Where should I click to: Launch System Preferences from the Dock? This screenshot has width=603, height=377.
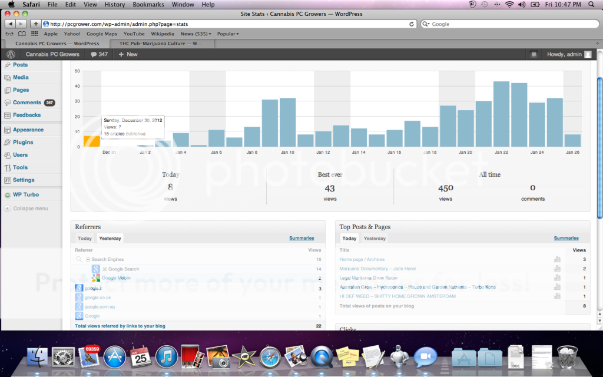click(x=64, y=357)
